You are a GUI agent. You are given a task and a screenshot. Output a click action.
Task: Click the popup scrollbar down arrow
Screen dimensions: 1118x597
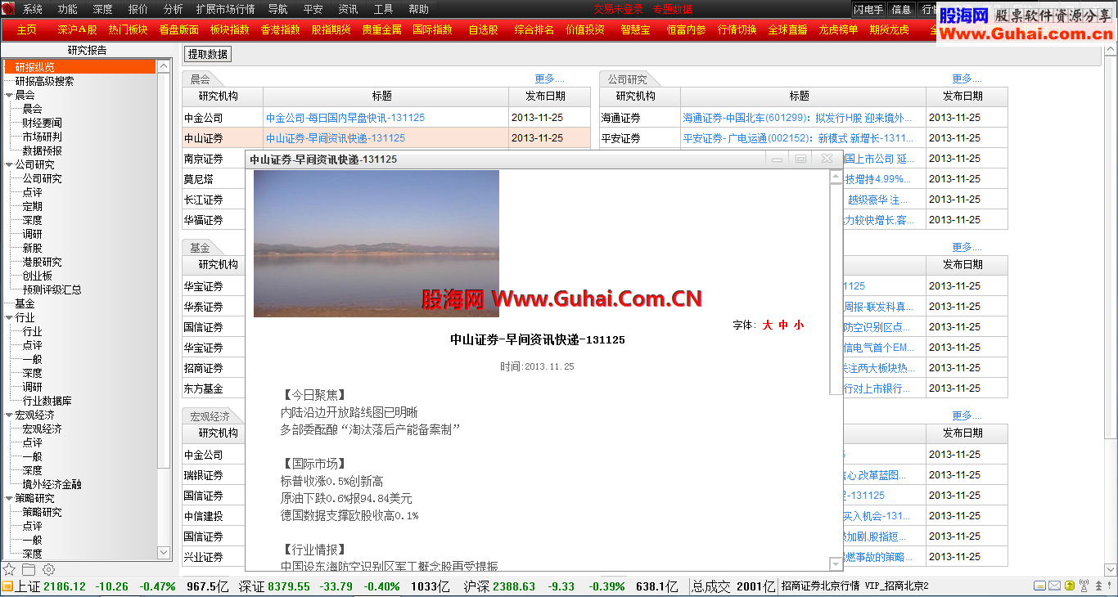835,563
